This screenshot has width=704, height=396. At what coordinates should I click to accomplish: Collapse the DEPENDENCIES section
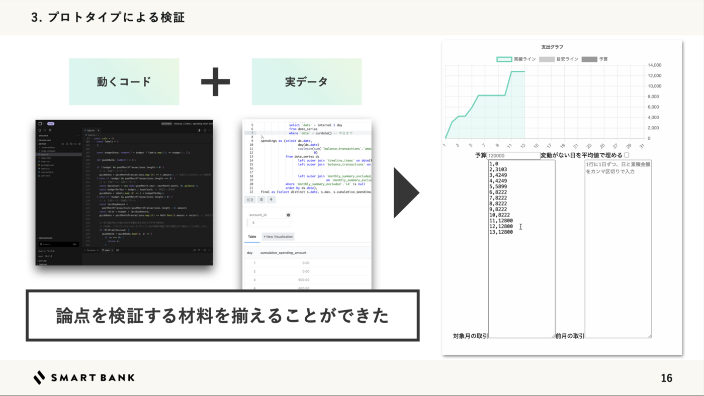click(x=45, y=238)
